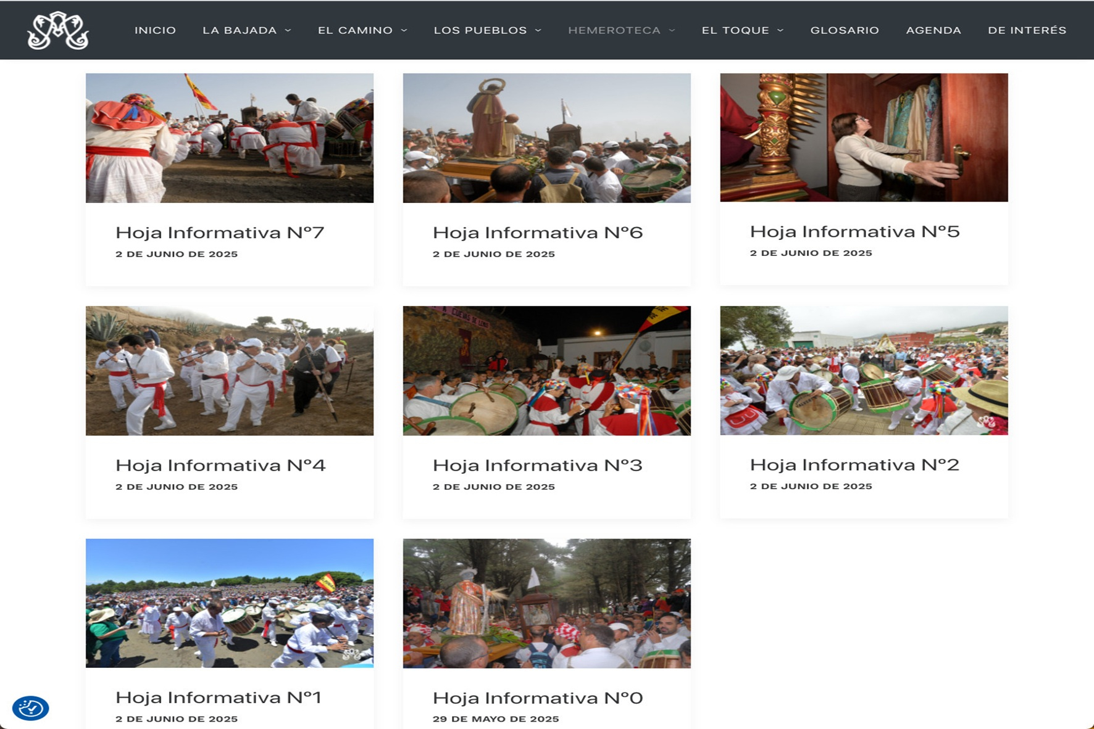The width and height of the screenshot is (1094, 729).
Task: Click the Hoja Informativa Nº4 title link
Action: point(220,465)
